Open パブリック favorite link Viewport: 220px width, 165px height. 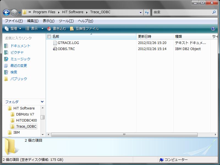[x=19, y=79]
